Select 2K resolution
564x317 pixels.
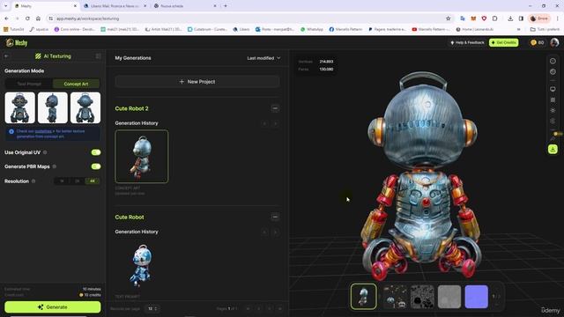click(x=77, y=181)
